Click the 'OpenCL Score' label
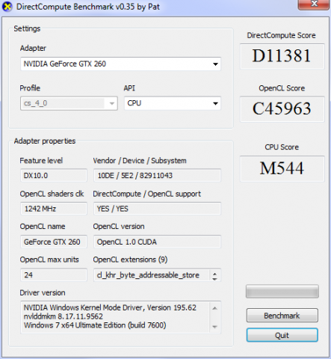 (282, 88)
